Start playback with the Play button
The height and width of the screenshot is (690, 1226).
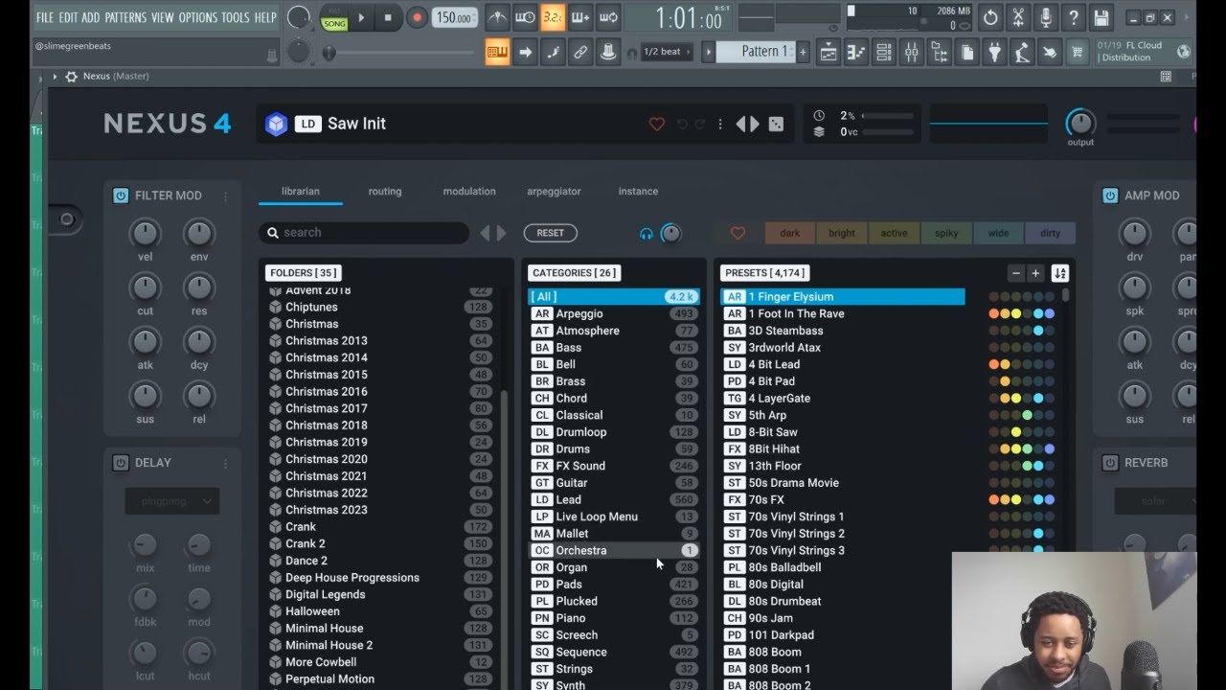click(x=361, y=17)
